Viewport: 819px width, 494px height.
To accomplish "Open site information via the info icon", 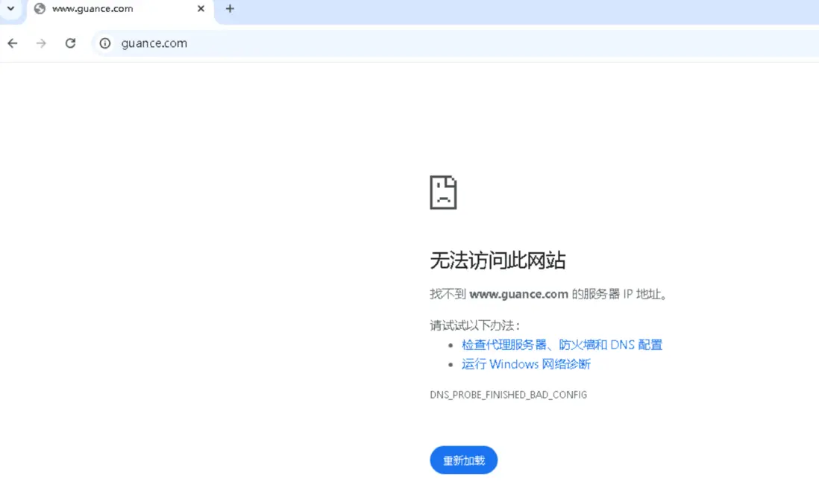I will coord(104,43).
